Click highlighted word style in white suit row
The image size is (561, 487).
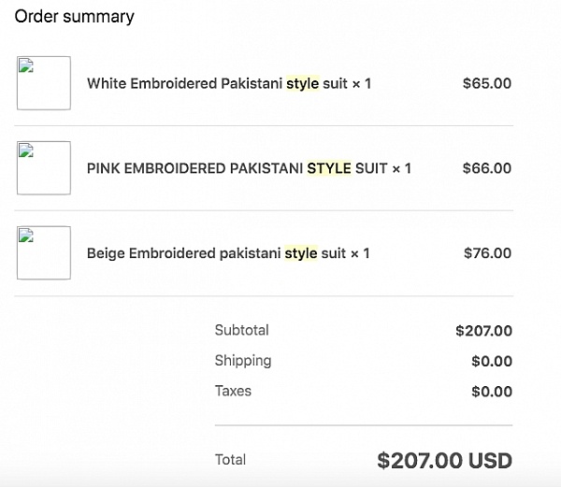303,84
